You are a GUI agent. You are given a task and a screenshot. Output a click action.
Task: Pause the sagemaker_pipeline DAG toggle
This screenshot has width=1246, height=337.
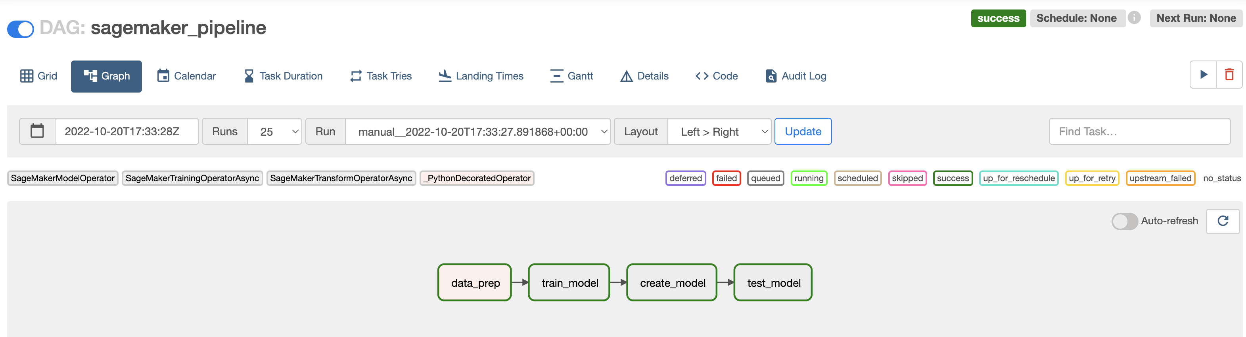[x=21, y=29]
